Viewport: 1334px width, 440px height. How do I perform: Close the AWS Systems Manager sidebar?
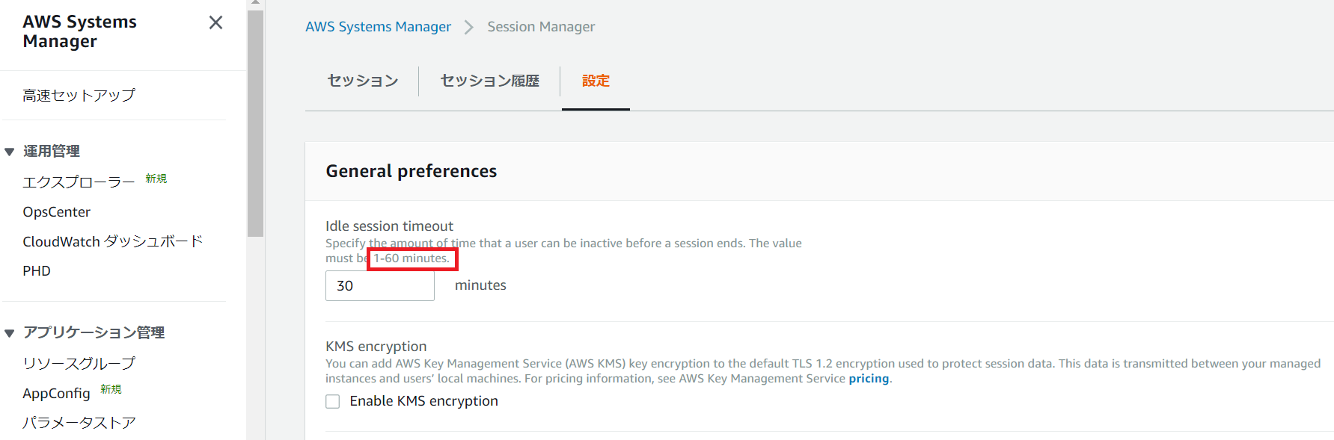tap(215, 22)
